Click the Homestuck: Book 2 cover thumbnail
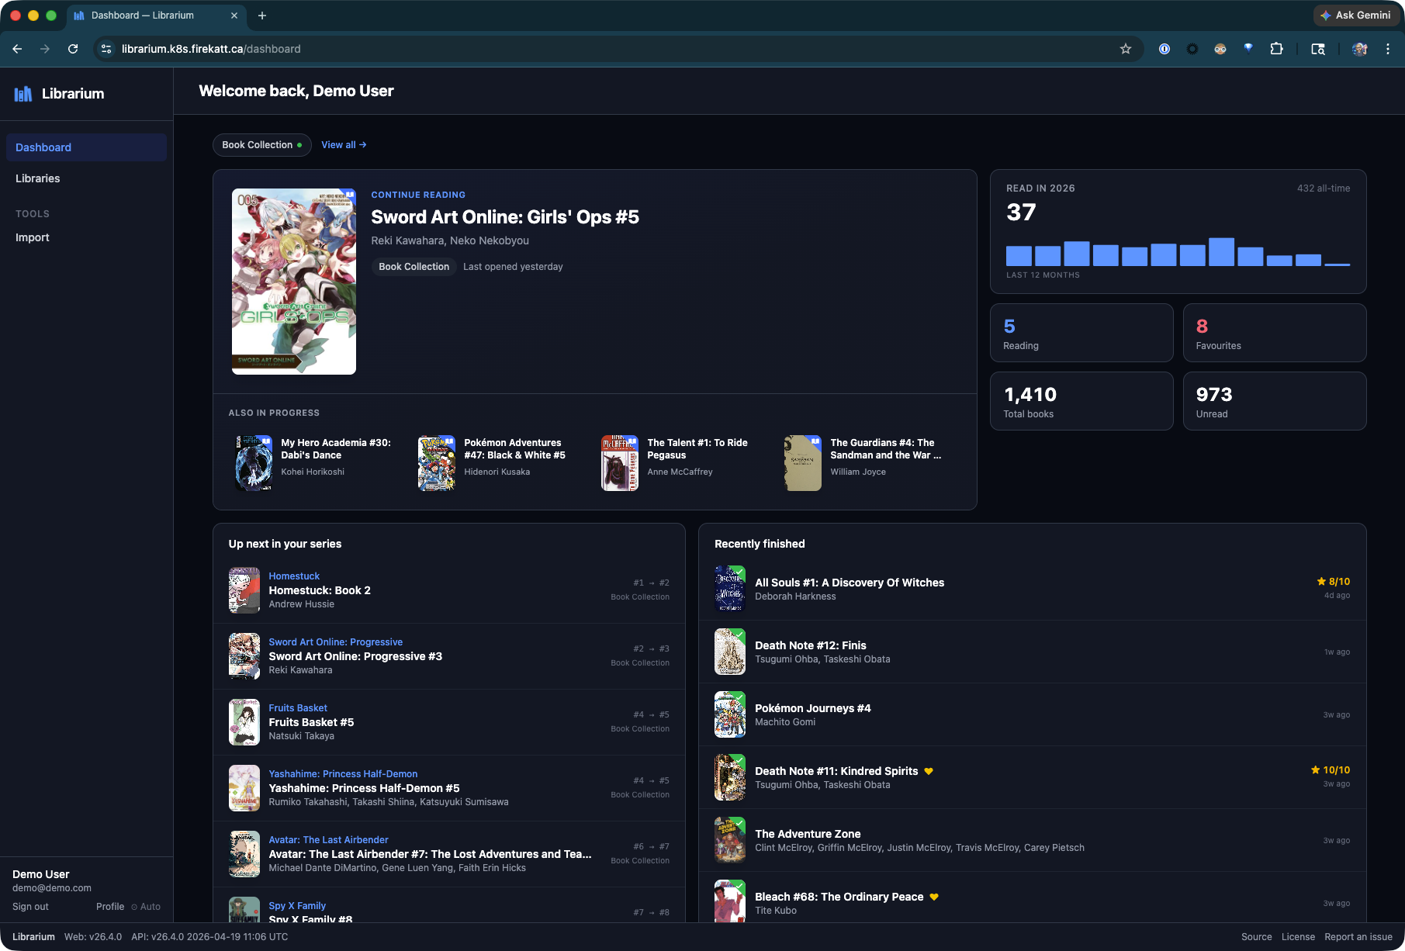 coord(244,590)
